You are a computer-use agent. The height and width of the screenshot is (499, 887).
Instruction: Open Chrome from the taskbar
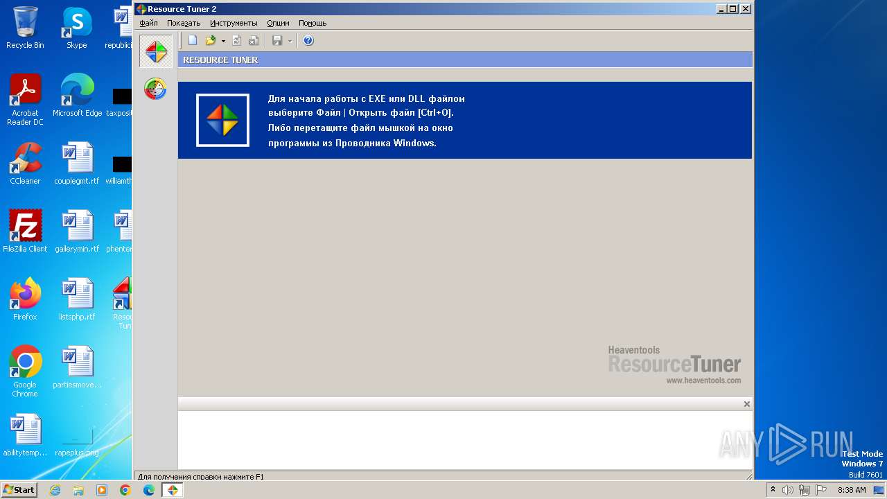click(x=125, y=490)
